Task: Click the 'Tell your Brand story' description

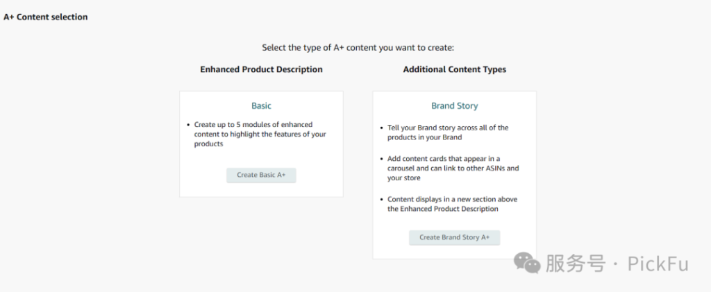Action: [x=448, y=132]
